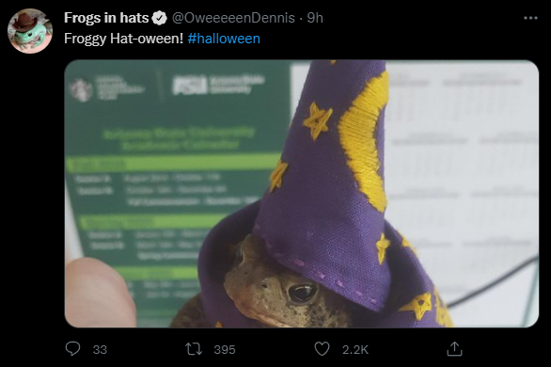
Task: Open the #halloween hashtag
Action: click(x=224, y=39)
